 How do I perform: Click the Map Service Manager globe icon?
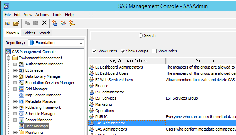pos(21,95)
